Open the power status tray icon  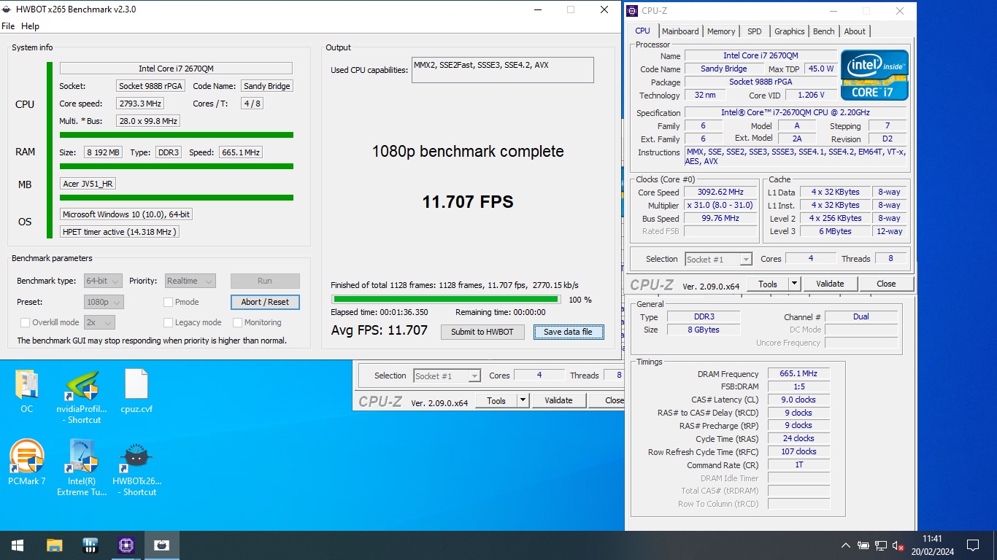[863, 545]
